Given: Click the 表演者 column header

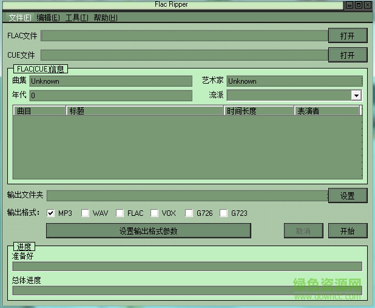Looking at the screenshot, I should click(327, 111).
